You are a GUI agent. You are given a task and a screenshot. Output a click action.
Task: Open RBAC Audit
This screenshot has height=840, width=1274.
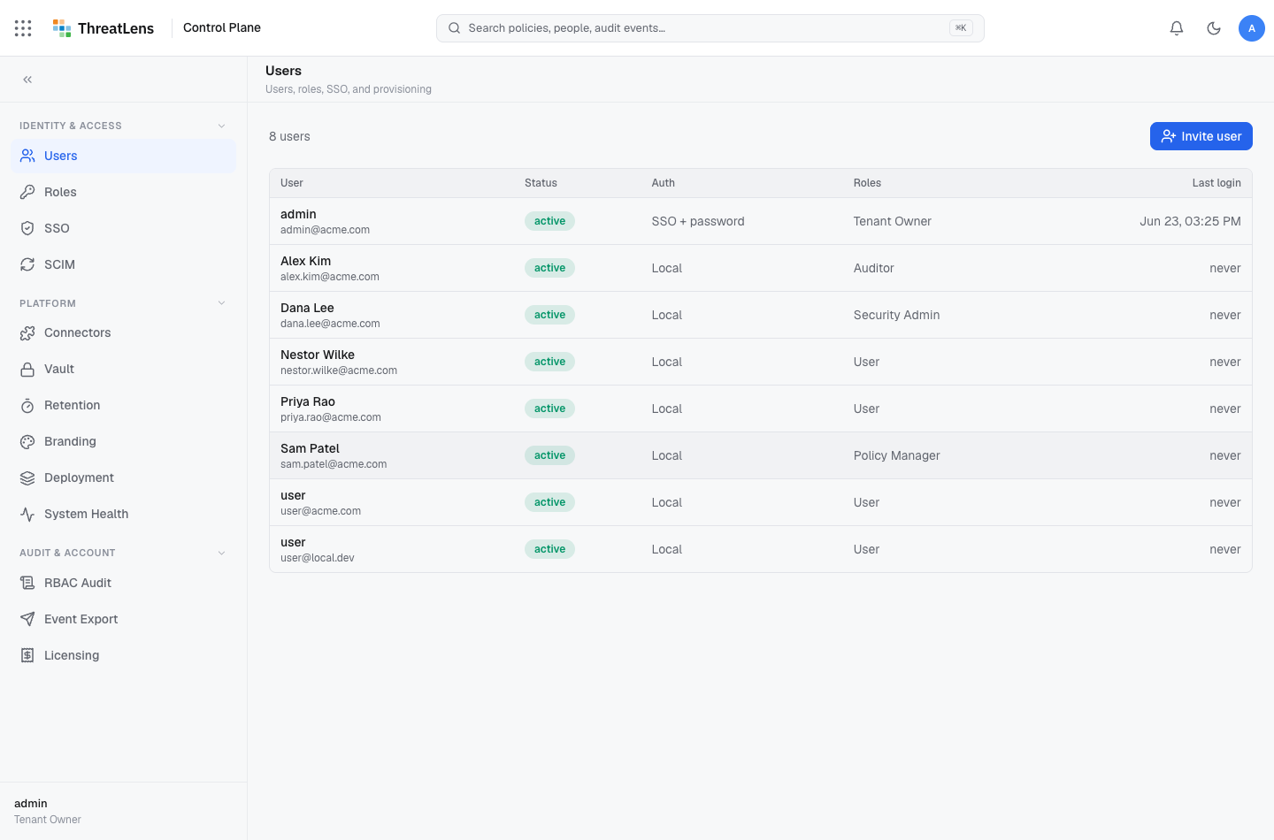pos(123,583)
